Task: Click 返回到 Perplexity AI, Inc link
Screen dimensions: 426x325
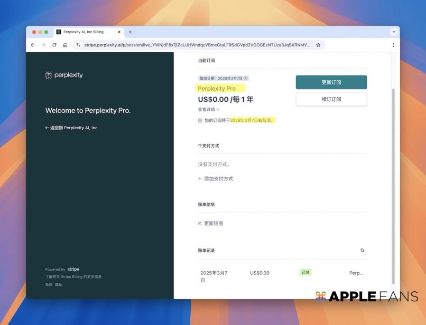Action: point(71,128)
